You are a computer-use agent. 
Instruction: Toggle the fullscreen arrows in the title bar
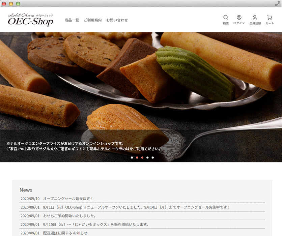click(278, 4)
